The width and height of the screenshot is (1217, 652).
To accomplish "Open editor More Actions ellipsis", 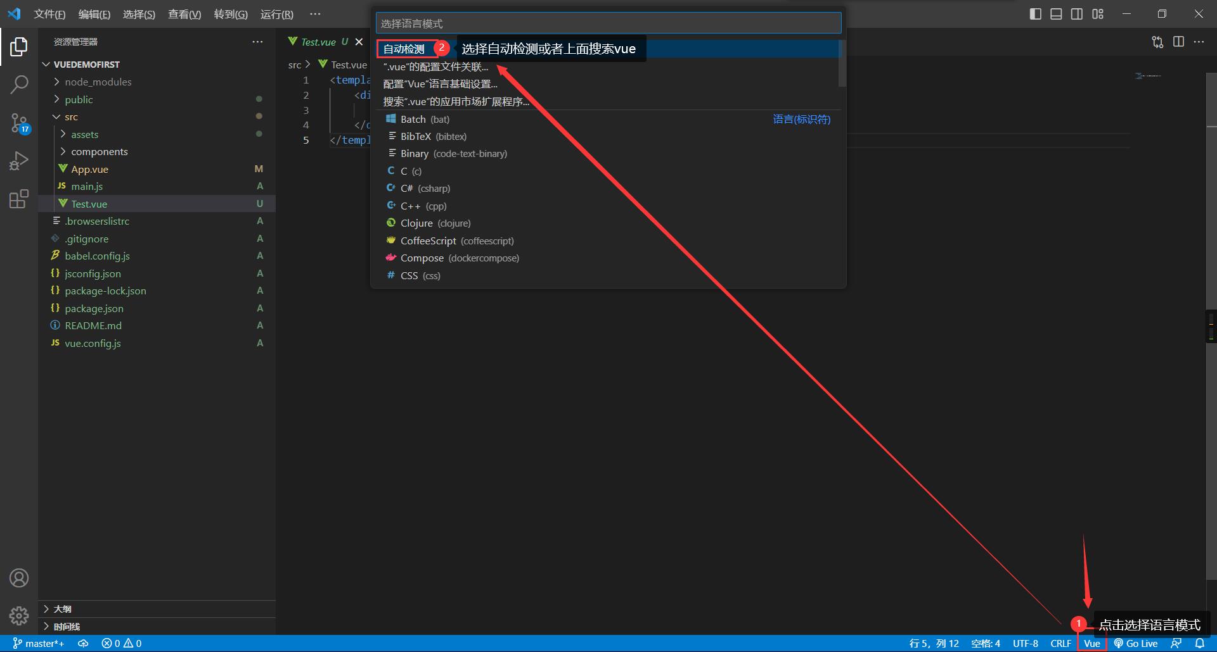I will [1199, 42].
